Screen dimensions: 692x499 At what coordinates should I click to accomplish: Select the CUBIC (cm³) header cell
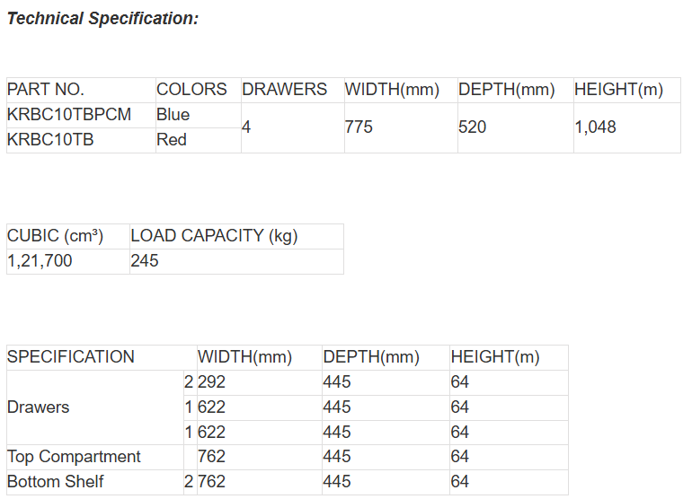pyautogui.click(x=56, y=236)
